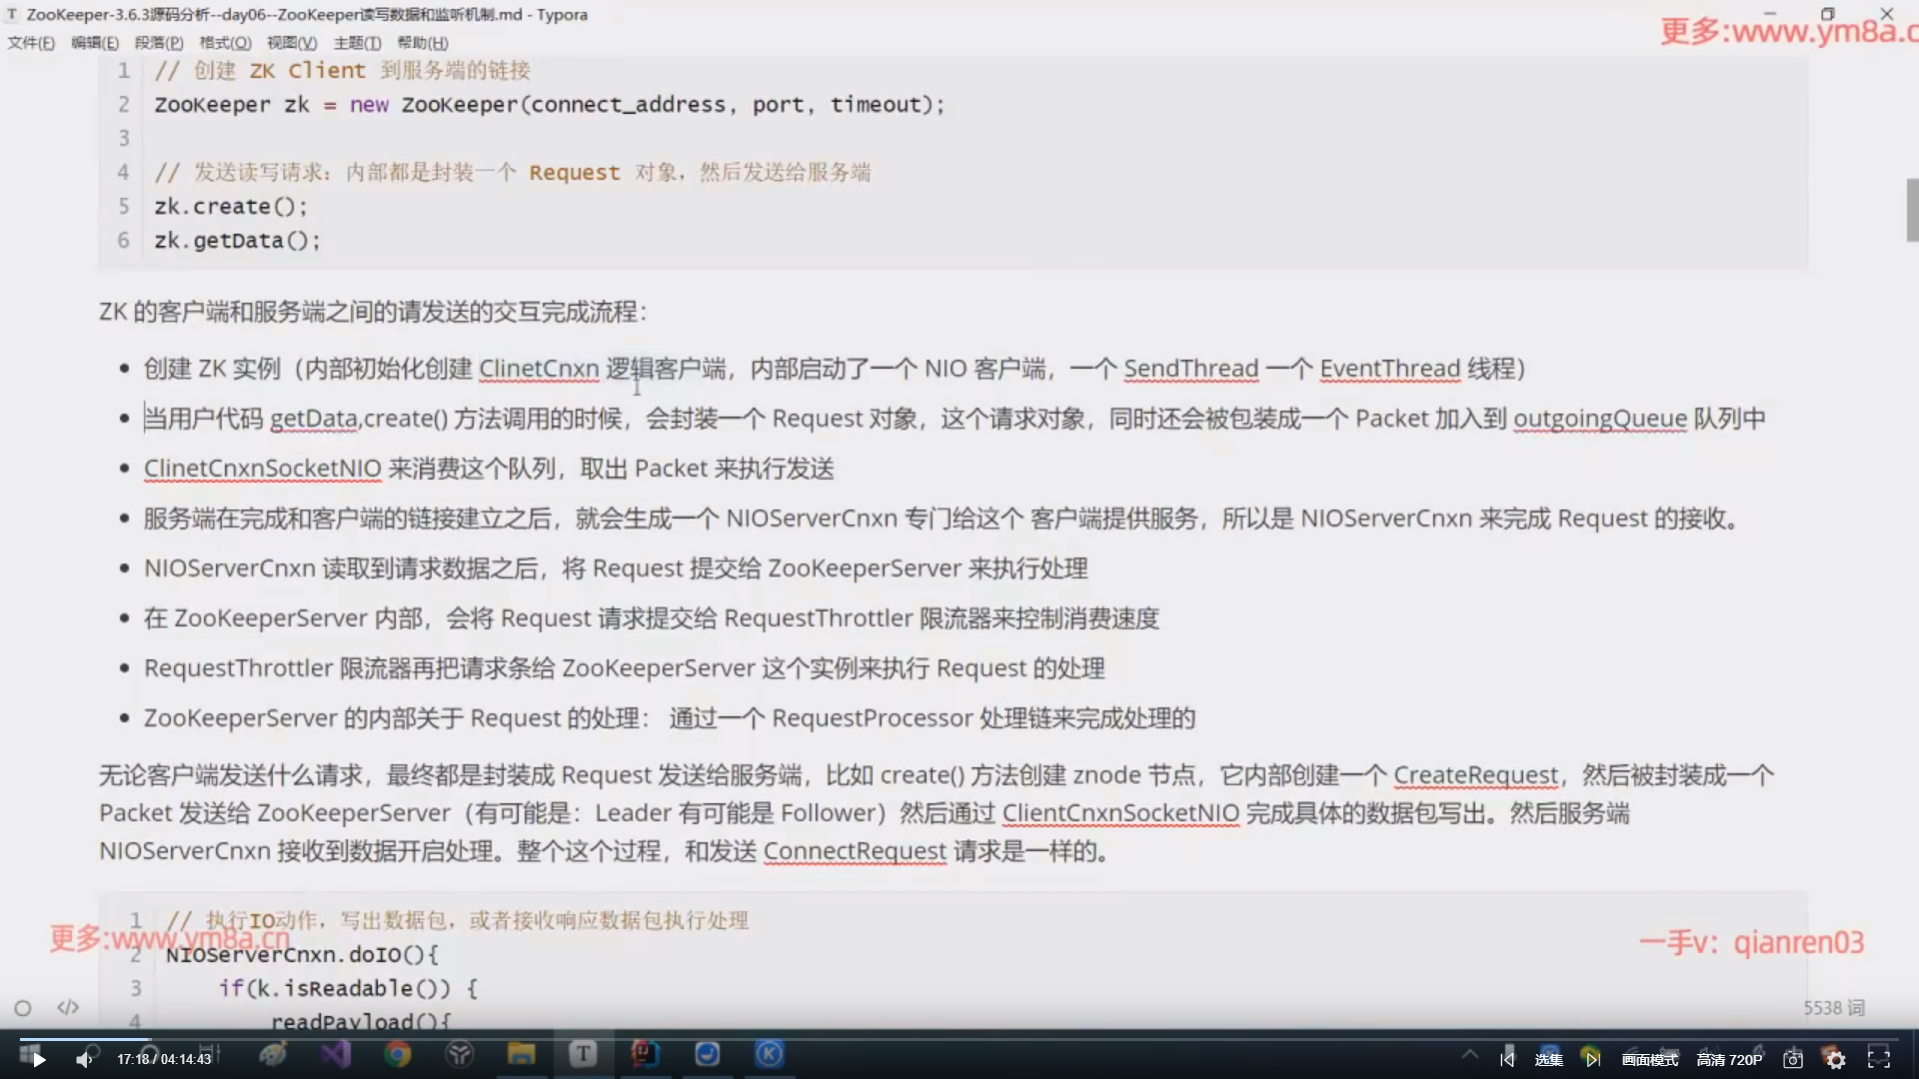This screenshot has width=1919, height=1079.
Task: Enter fullscreen mode with corner-brackets icon
Action: tap(1879, 1058)
